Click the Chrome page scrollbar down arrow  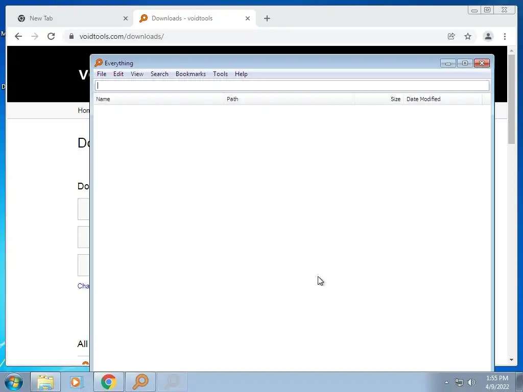point(511,360)
